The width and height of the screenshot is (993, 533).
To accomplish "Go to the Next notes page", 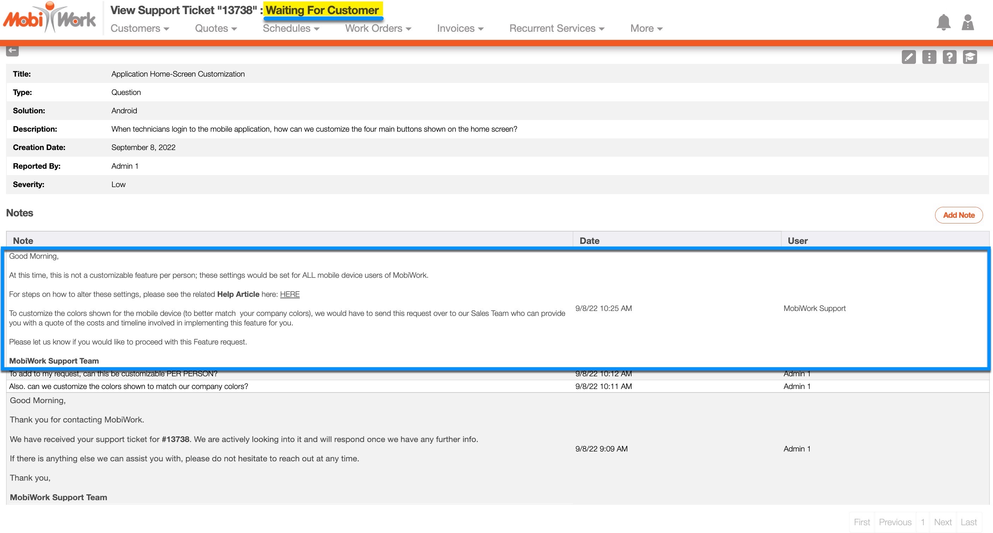I will 942,522.
